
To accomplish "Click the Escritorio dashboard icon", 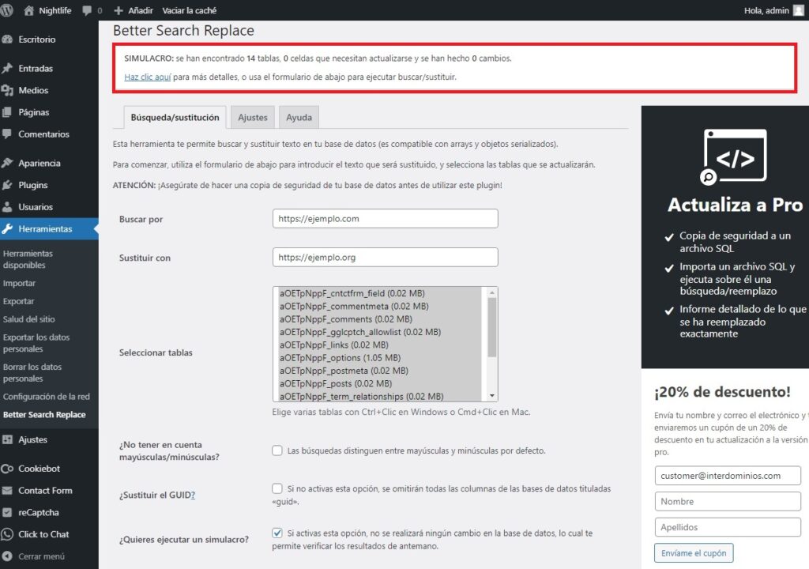I will click(7, 40).
